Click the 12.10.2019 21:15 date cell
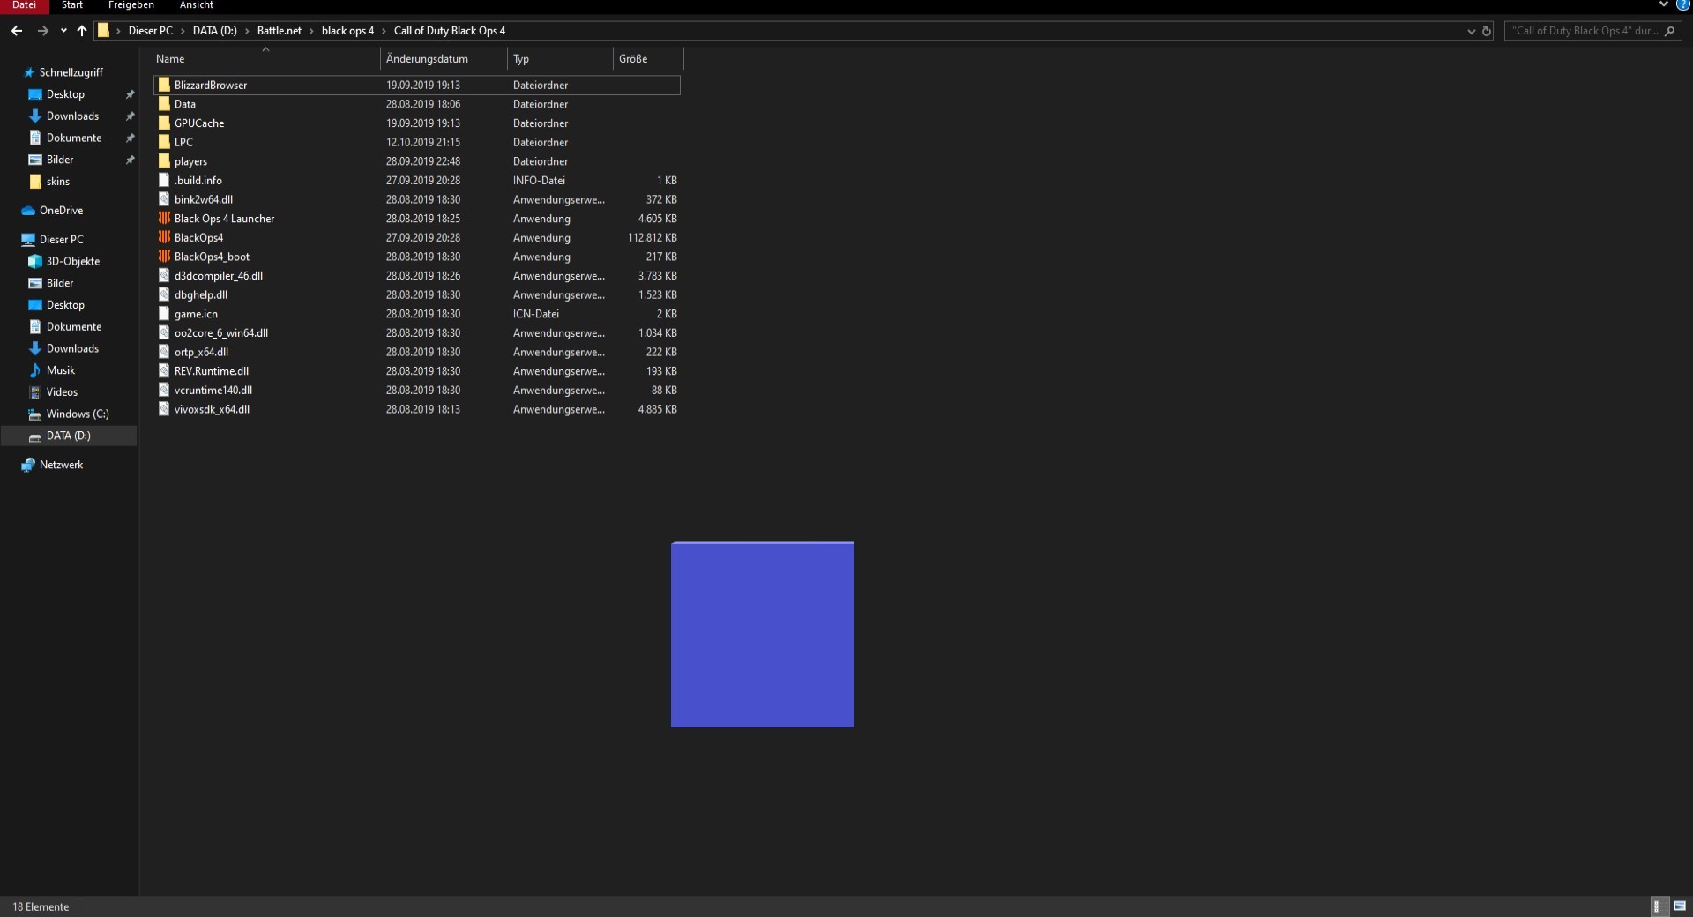The image size is (1693, 917). pos(423,143)
